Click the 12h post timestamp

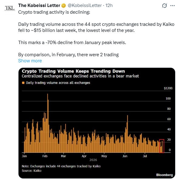point(109,5)
